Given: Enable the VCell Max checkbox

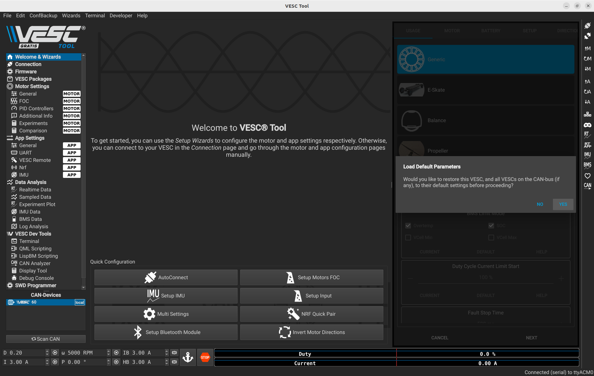Looking at the screenshot, I should [491, 238].
